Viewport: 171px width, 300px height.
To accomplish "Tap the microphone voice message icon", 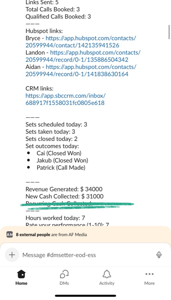I will [x=159, y=255].
